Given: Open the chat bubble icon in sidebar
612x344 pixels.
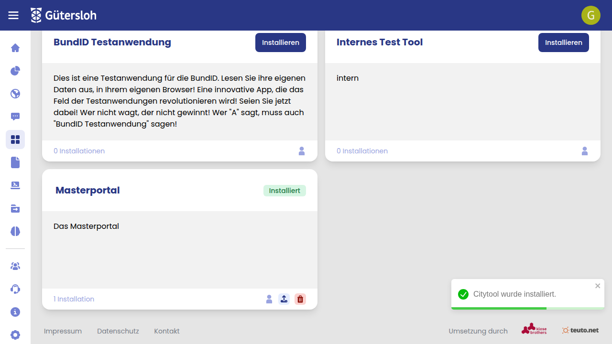Looking at the screenshot, I should (15, 117).
